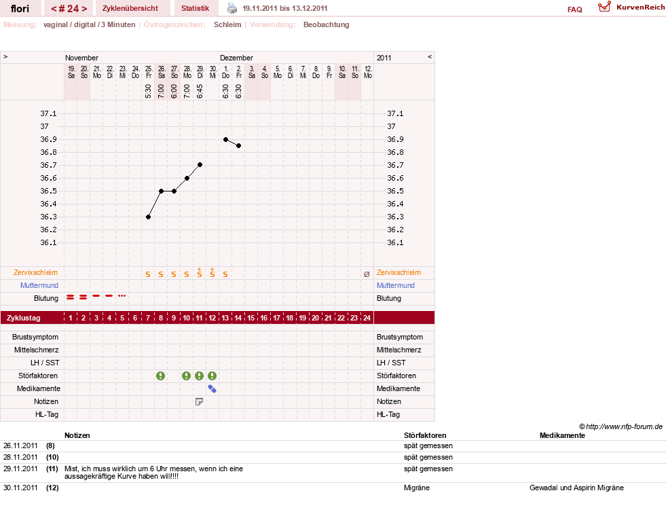Collapse chart using right < arrow
The width and height of the screenshot is (666, 512).
tap(430, 56)
